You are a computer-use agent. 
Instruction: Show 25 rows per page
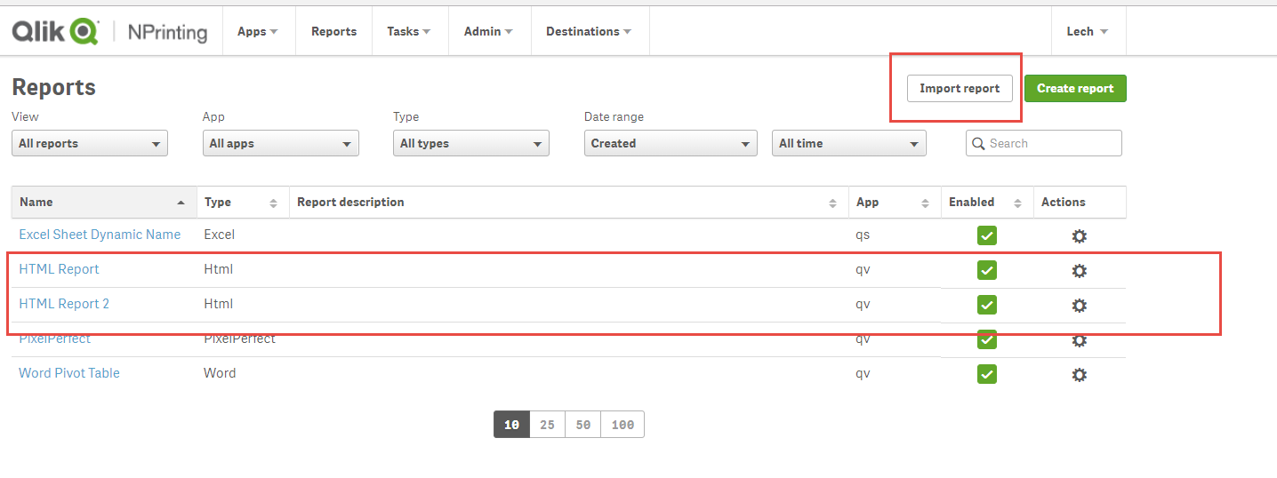point(547,425)
